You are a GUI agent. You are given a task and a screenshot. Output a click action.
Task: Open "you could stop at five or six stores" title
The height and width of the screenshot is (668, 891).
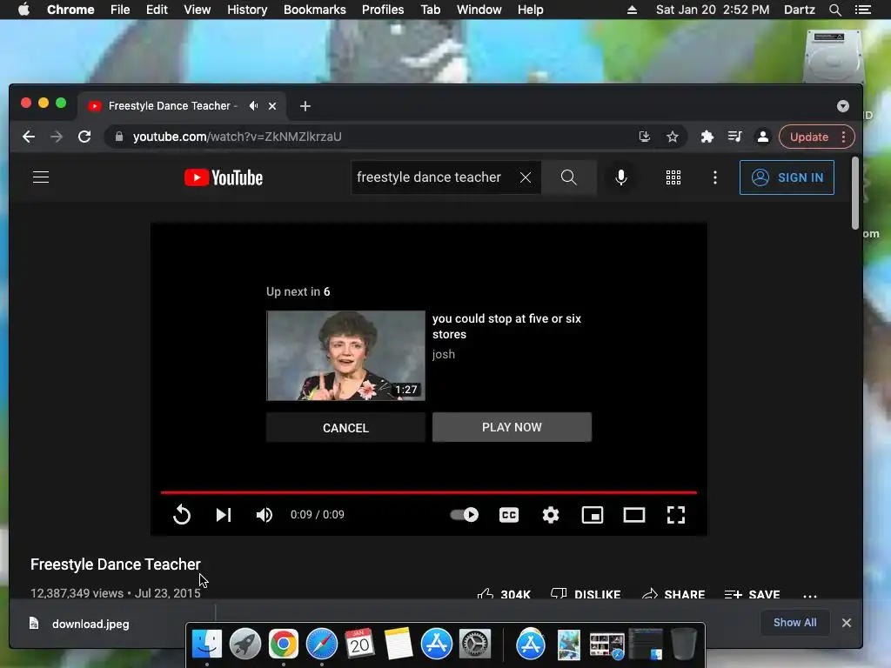(x=506, y=326)
